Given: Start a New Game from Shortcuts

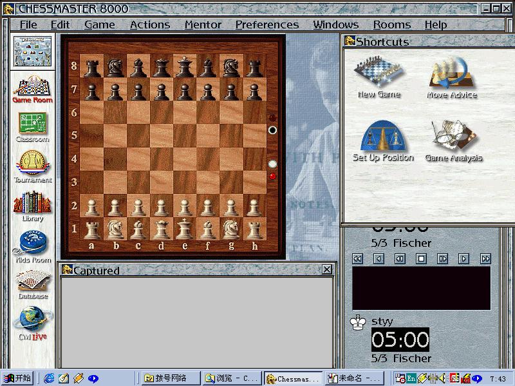Looking at the screenshot, I should tap(379, 77).
